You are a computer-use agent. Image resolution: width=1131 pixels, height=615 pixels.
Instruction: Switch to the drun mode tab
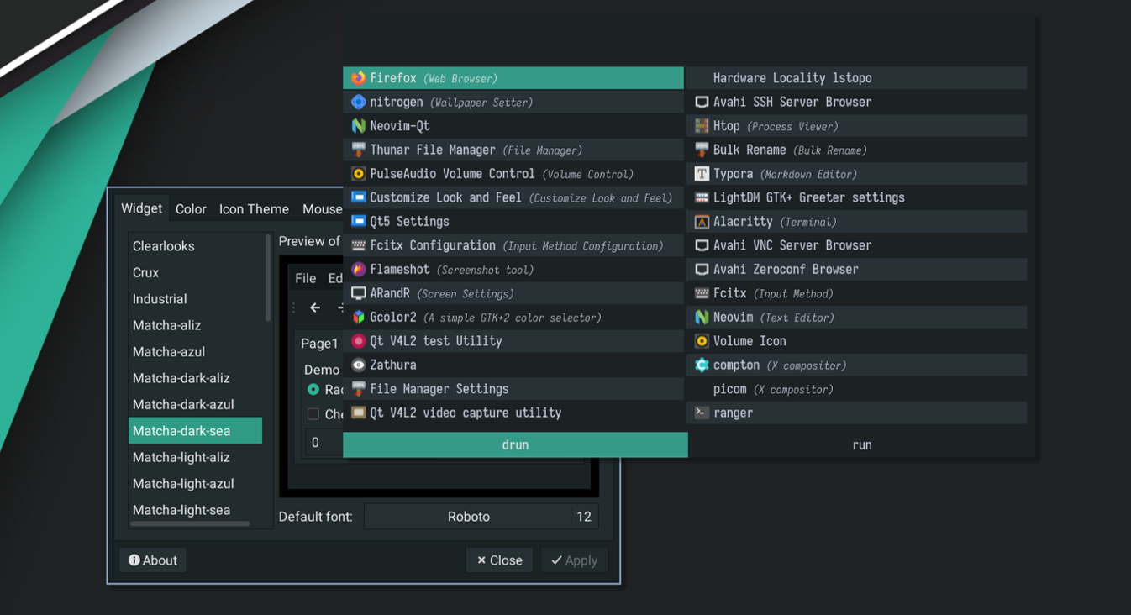[x=515, y=445]
